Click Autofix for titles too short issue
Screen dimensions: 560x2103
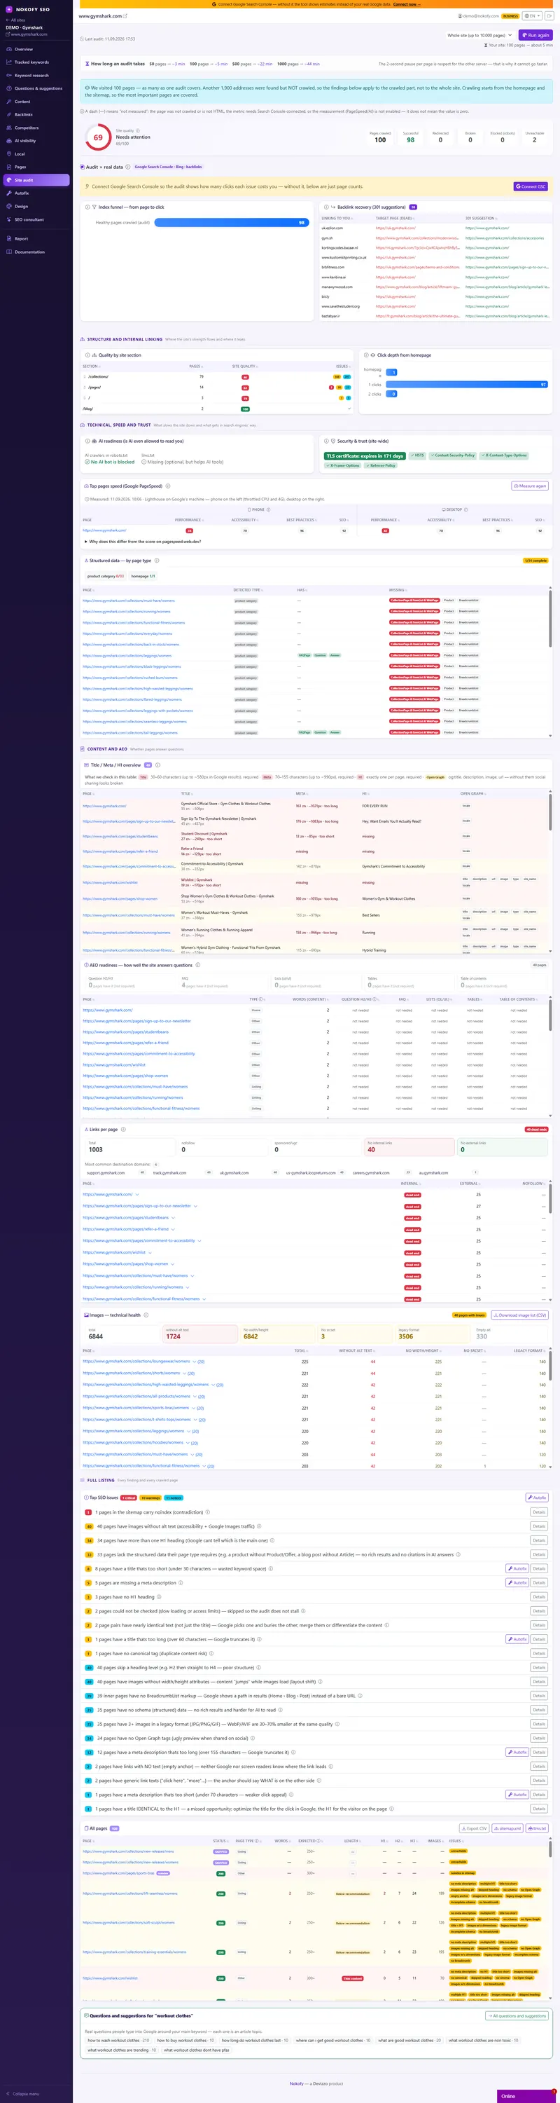click(x=517, y=1568)
